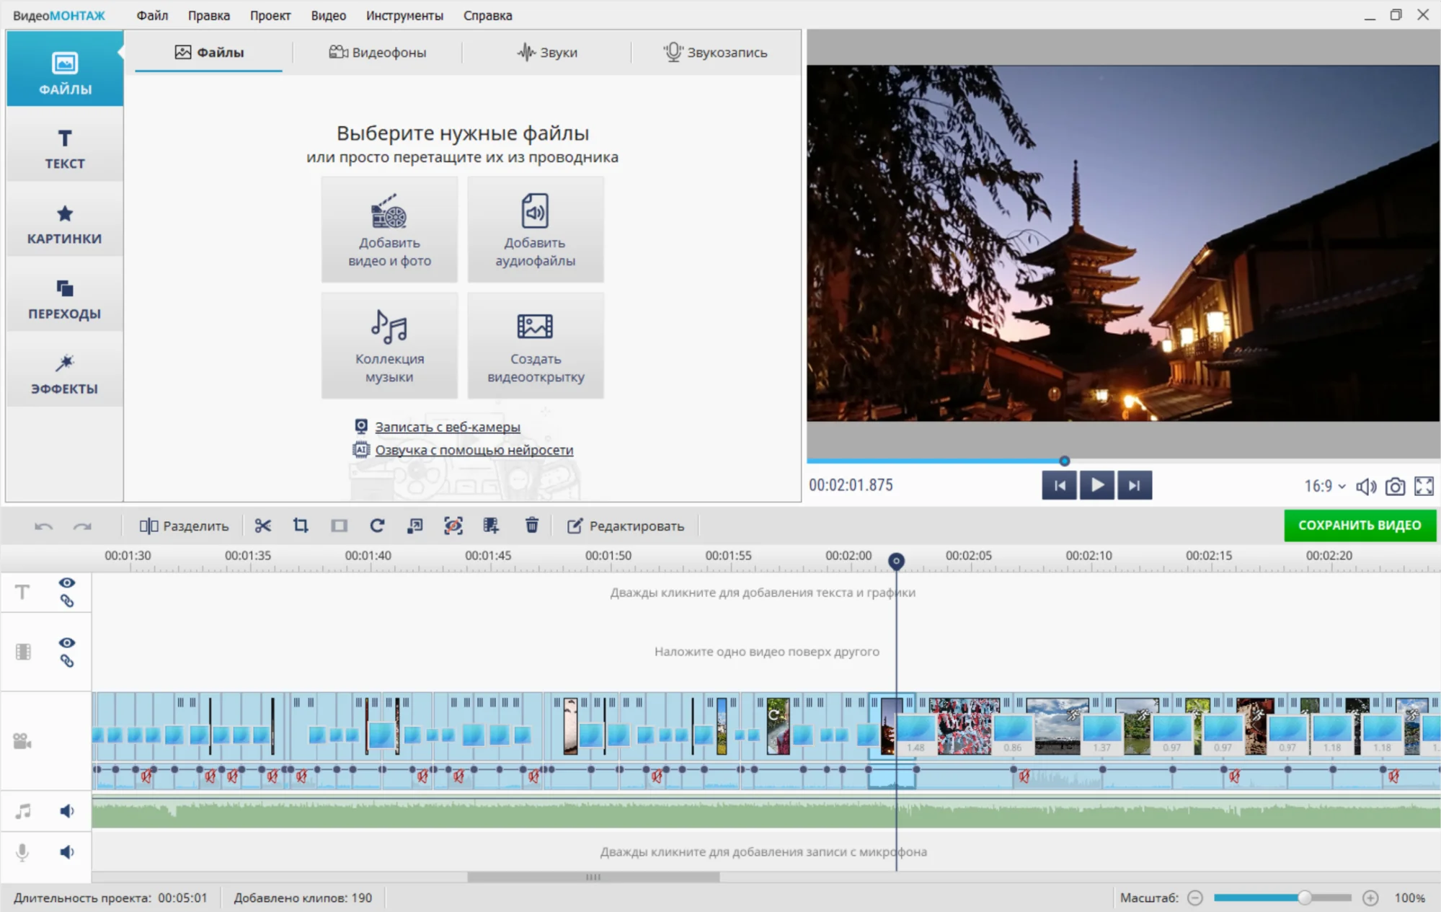Open the Видео menu

329,15
